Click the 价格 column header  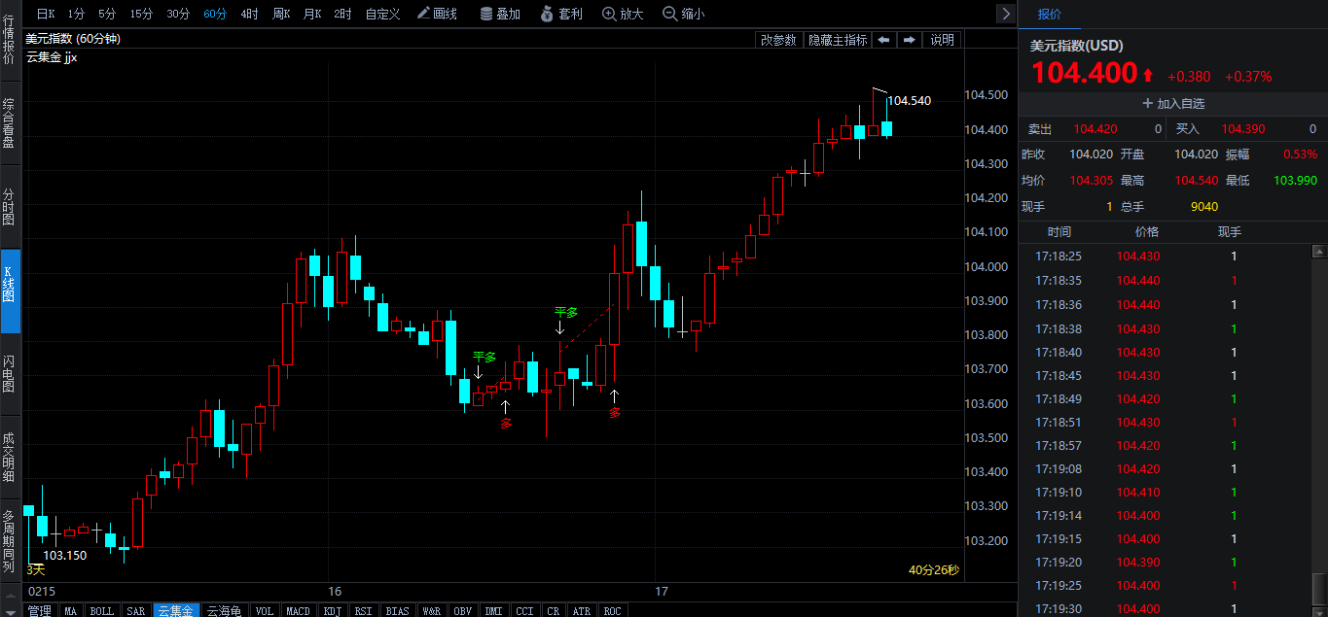pyautogui.click(x=1147, y=232)
